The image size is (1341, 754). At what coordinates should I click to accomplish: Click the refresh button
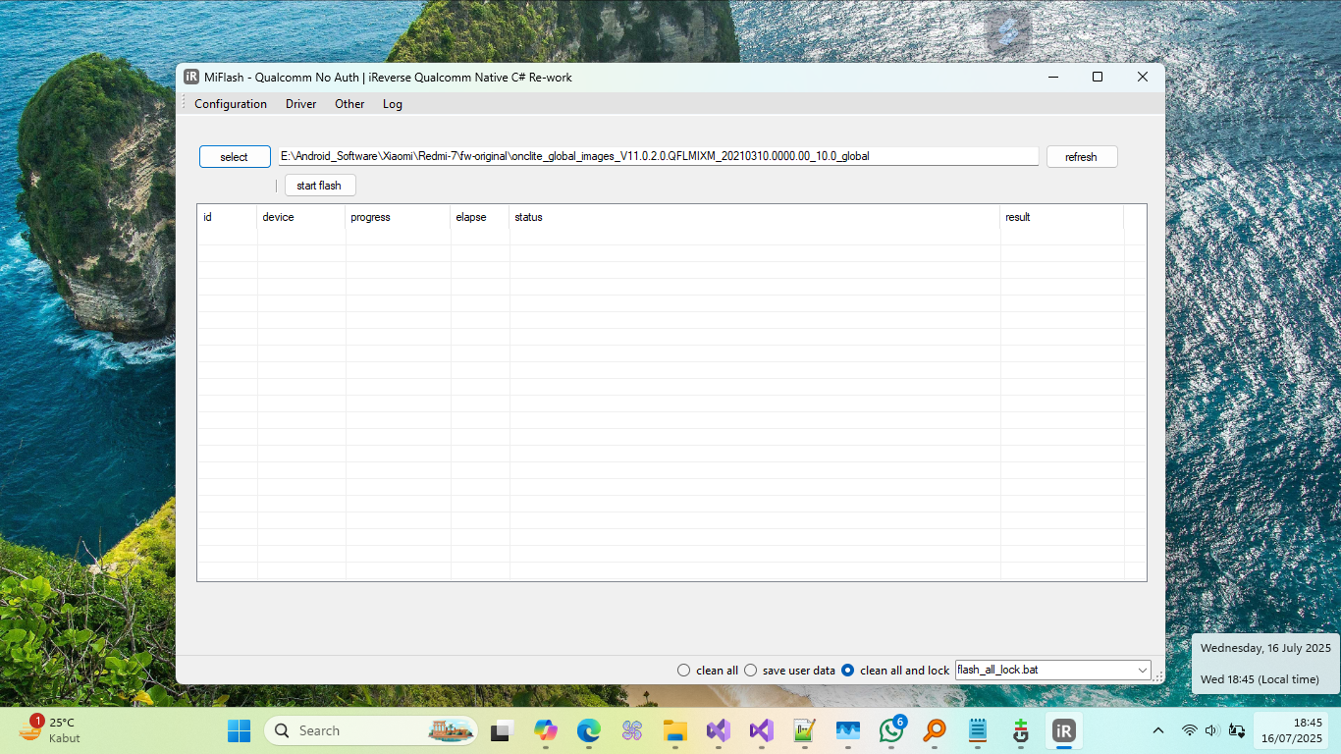[x=1082, y=157]
